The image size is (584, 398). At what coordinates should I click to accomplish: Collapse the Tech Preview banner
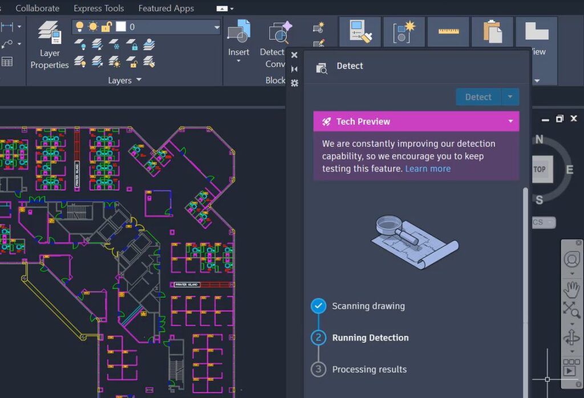point(512,121)
